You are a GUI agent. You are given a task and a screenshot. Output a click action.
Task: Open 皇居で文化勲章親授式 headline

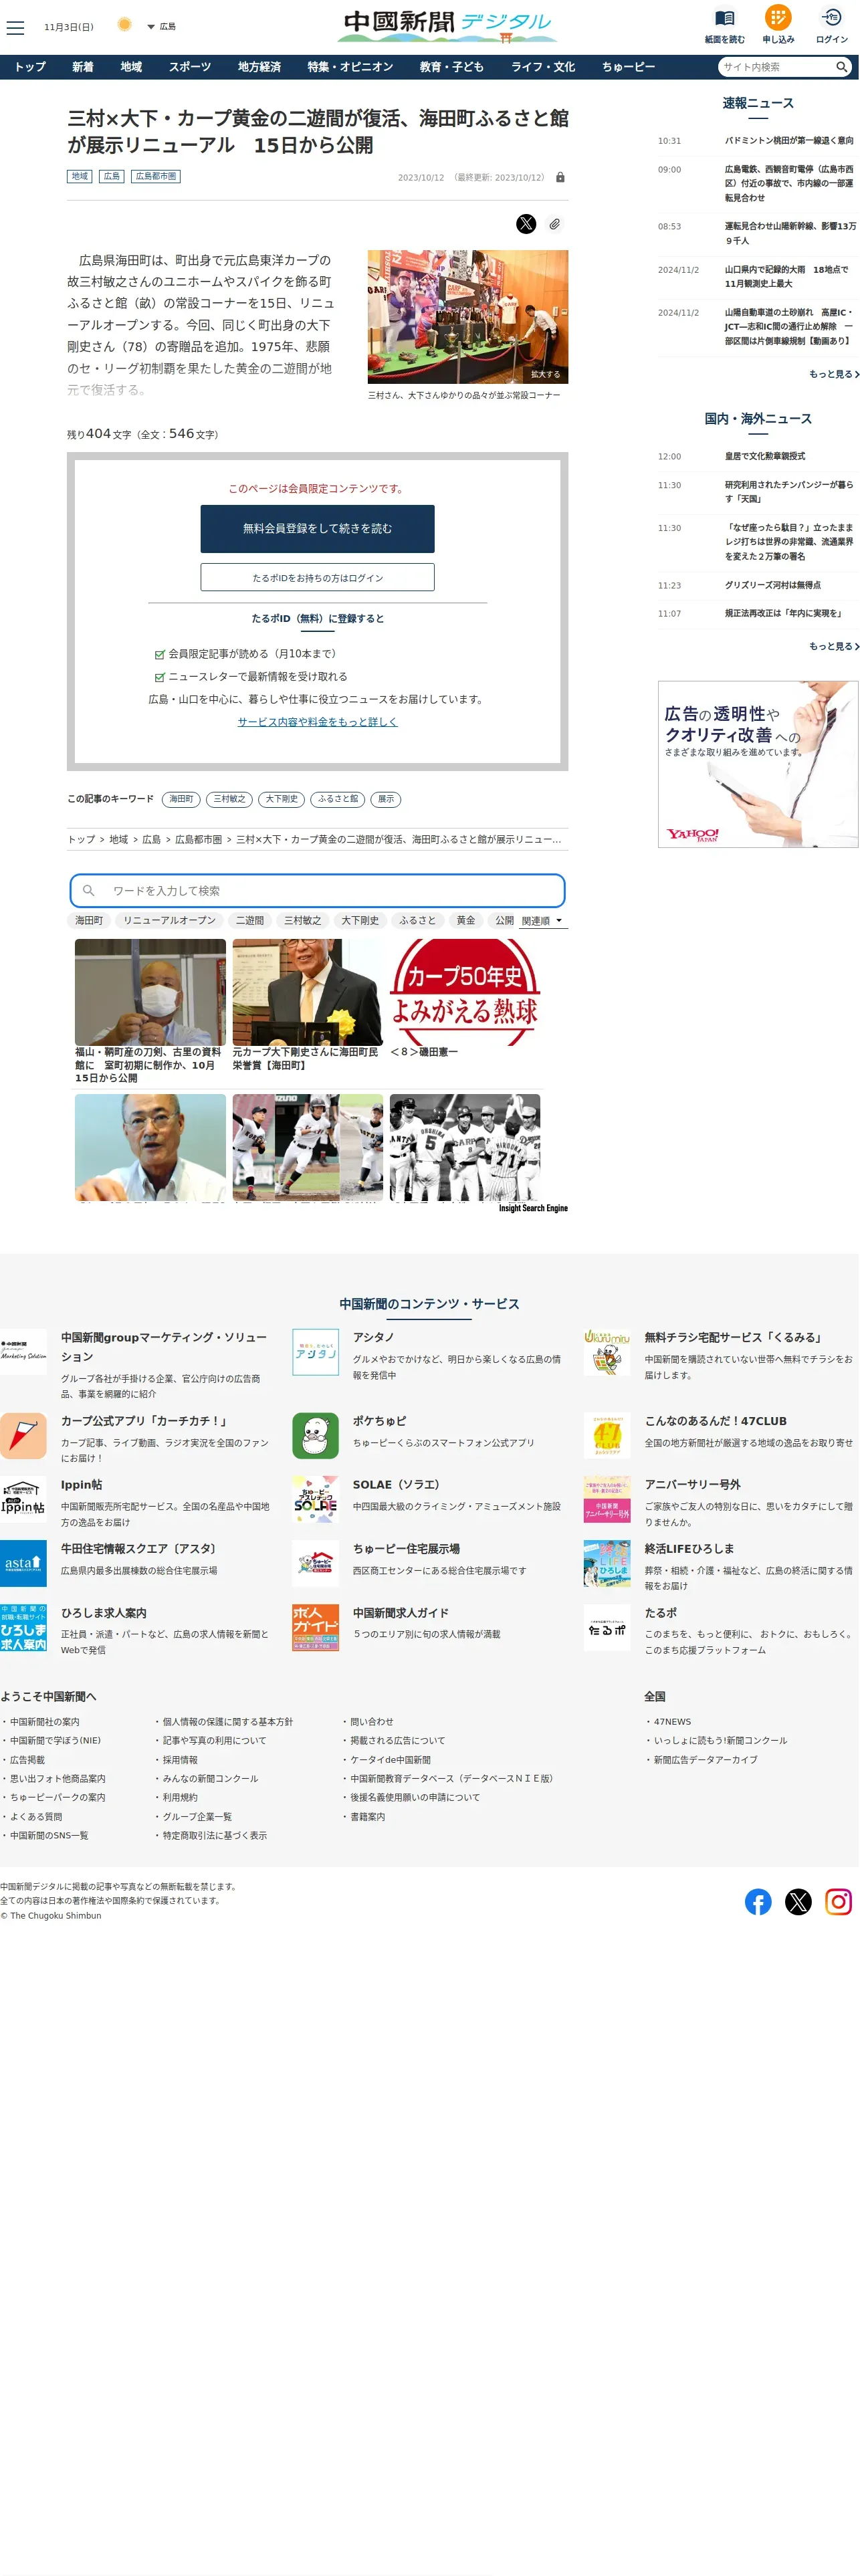pyautogui.click(x=765, y=456)
